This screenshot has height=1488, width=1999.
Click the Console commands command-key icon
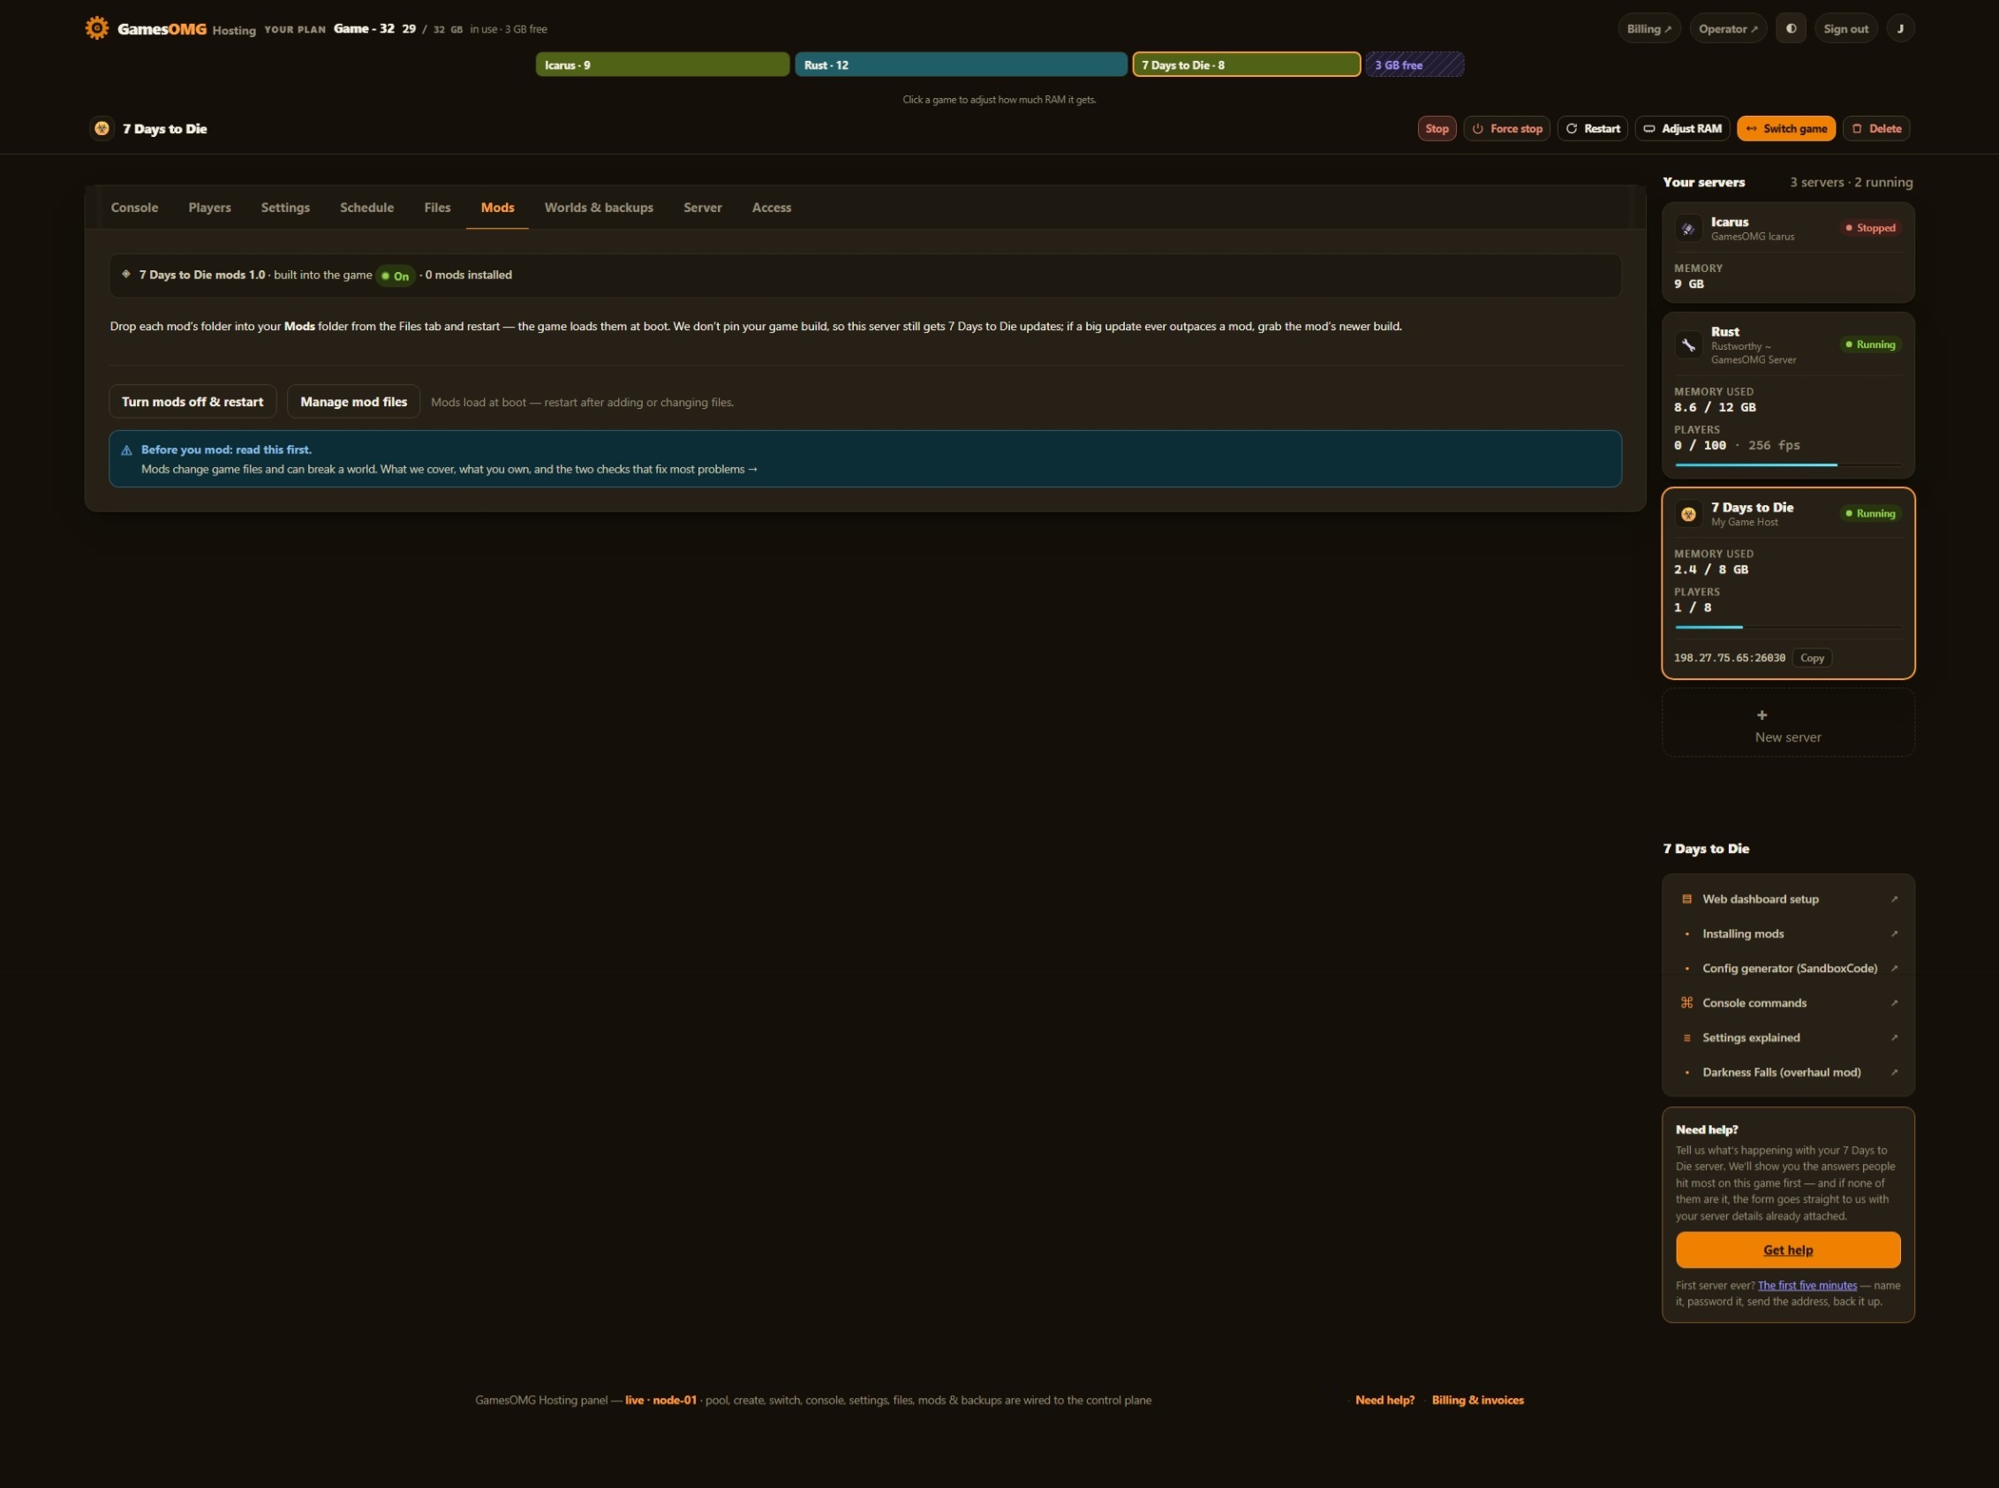pyautogui.click(x=1686, y=1002)
